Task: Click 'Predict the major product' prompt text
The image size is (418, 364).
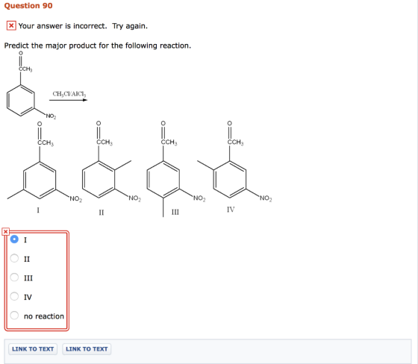Action: click(x=98, y=45)
